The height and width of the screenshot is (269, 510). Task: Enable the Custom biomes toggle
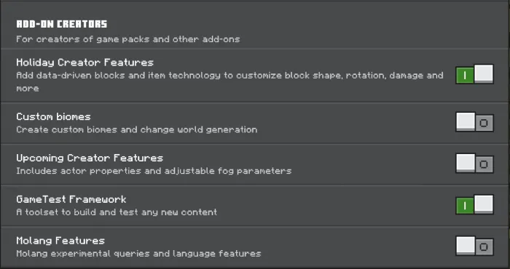474,122
